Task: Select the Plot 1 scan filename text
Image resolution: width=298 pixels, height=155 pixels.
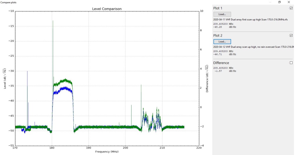Action: pos(250,19)
